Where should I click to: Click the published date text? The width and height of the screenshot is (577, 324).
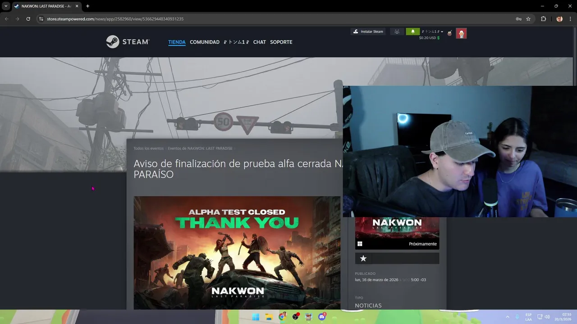tap(390, 280)
